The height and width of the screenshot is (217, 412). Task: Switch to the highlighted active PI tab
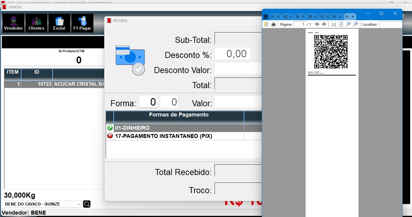(347, 17)
